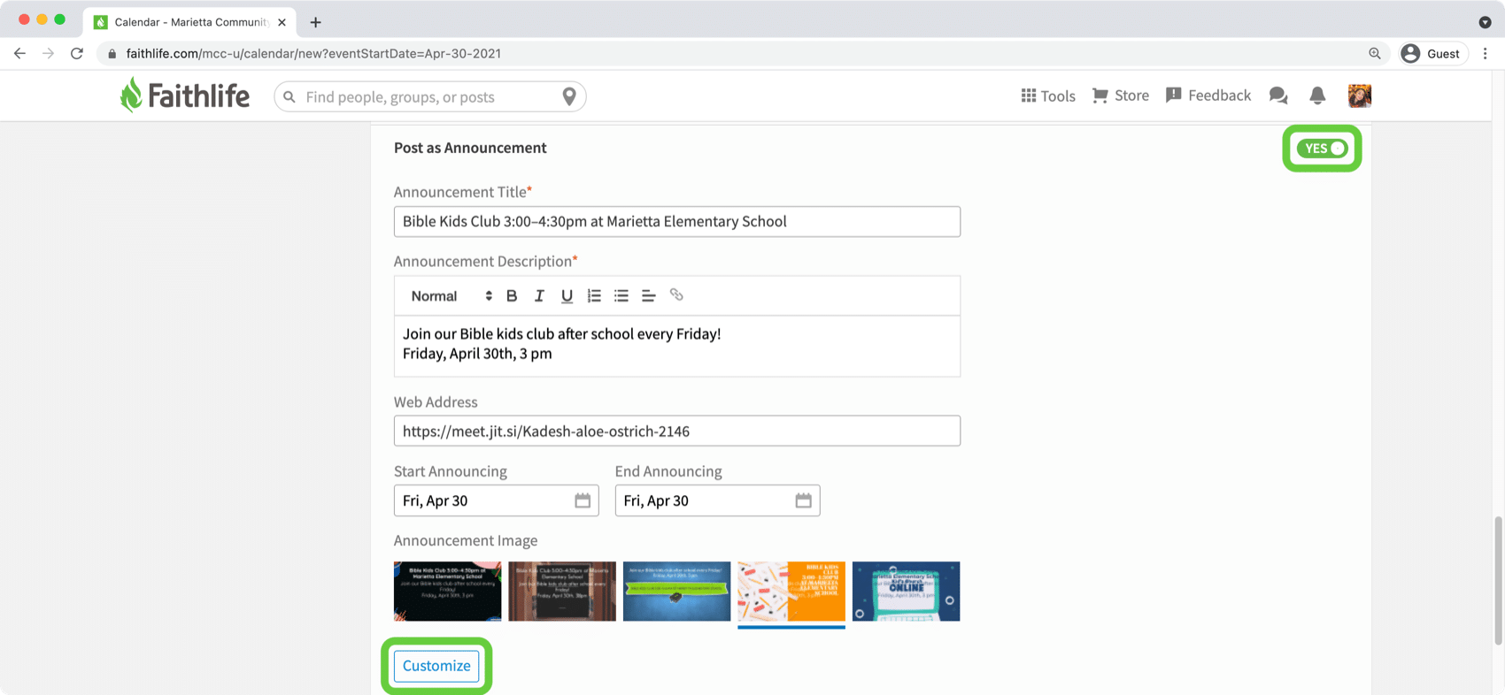View site info lock icon
The height and width of the screenshot is (695, 1505).
[112, 54]
